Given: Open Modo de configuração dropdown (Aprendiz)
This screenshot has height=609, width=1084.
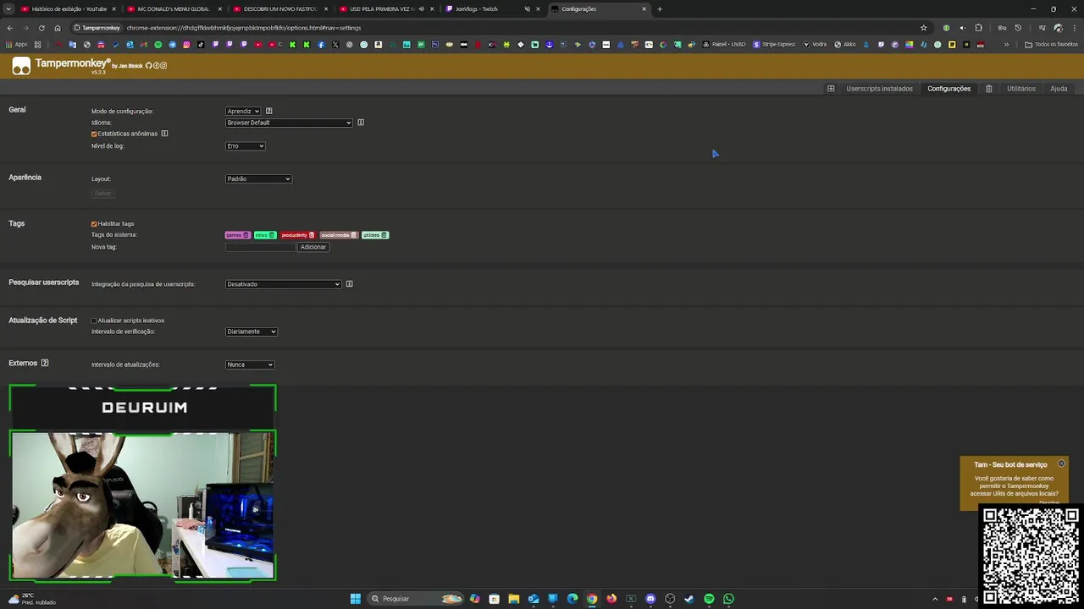Looking at the screenshot, I should [243, 111].
